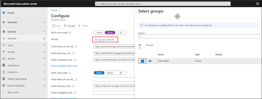Click the Protection lock icon
262x99 pixels.
(x=4, y=72)
